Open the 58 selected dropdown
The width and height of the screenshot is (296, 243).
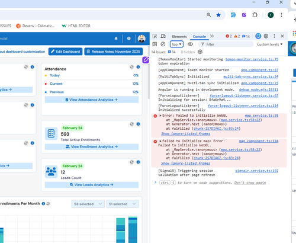pyautogui.click(x=88, y=204)
